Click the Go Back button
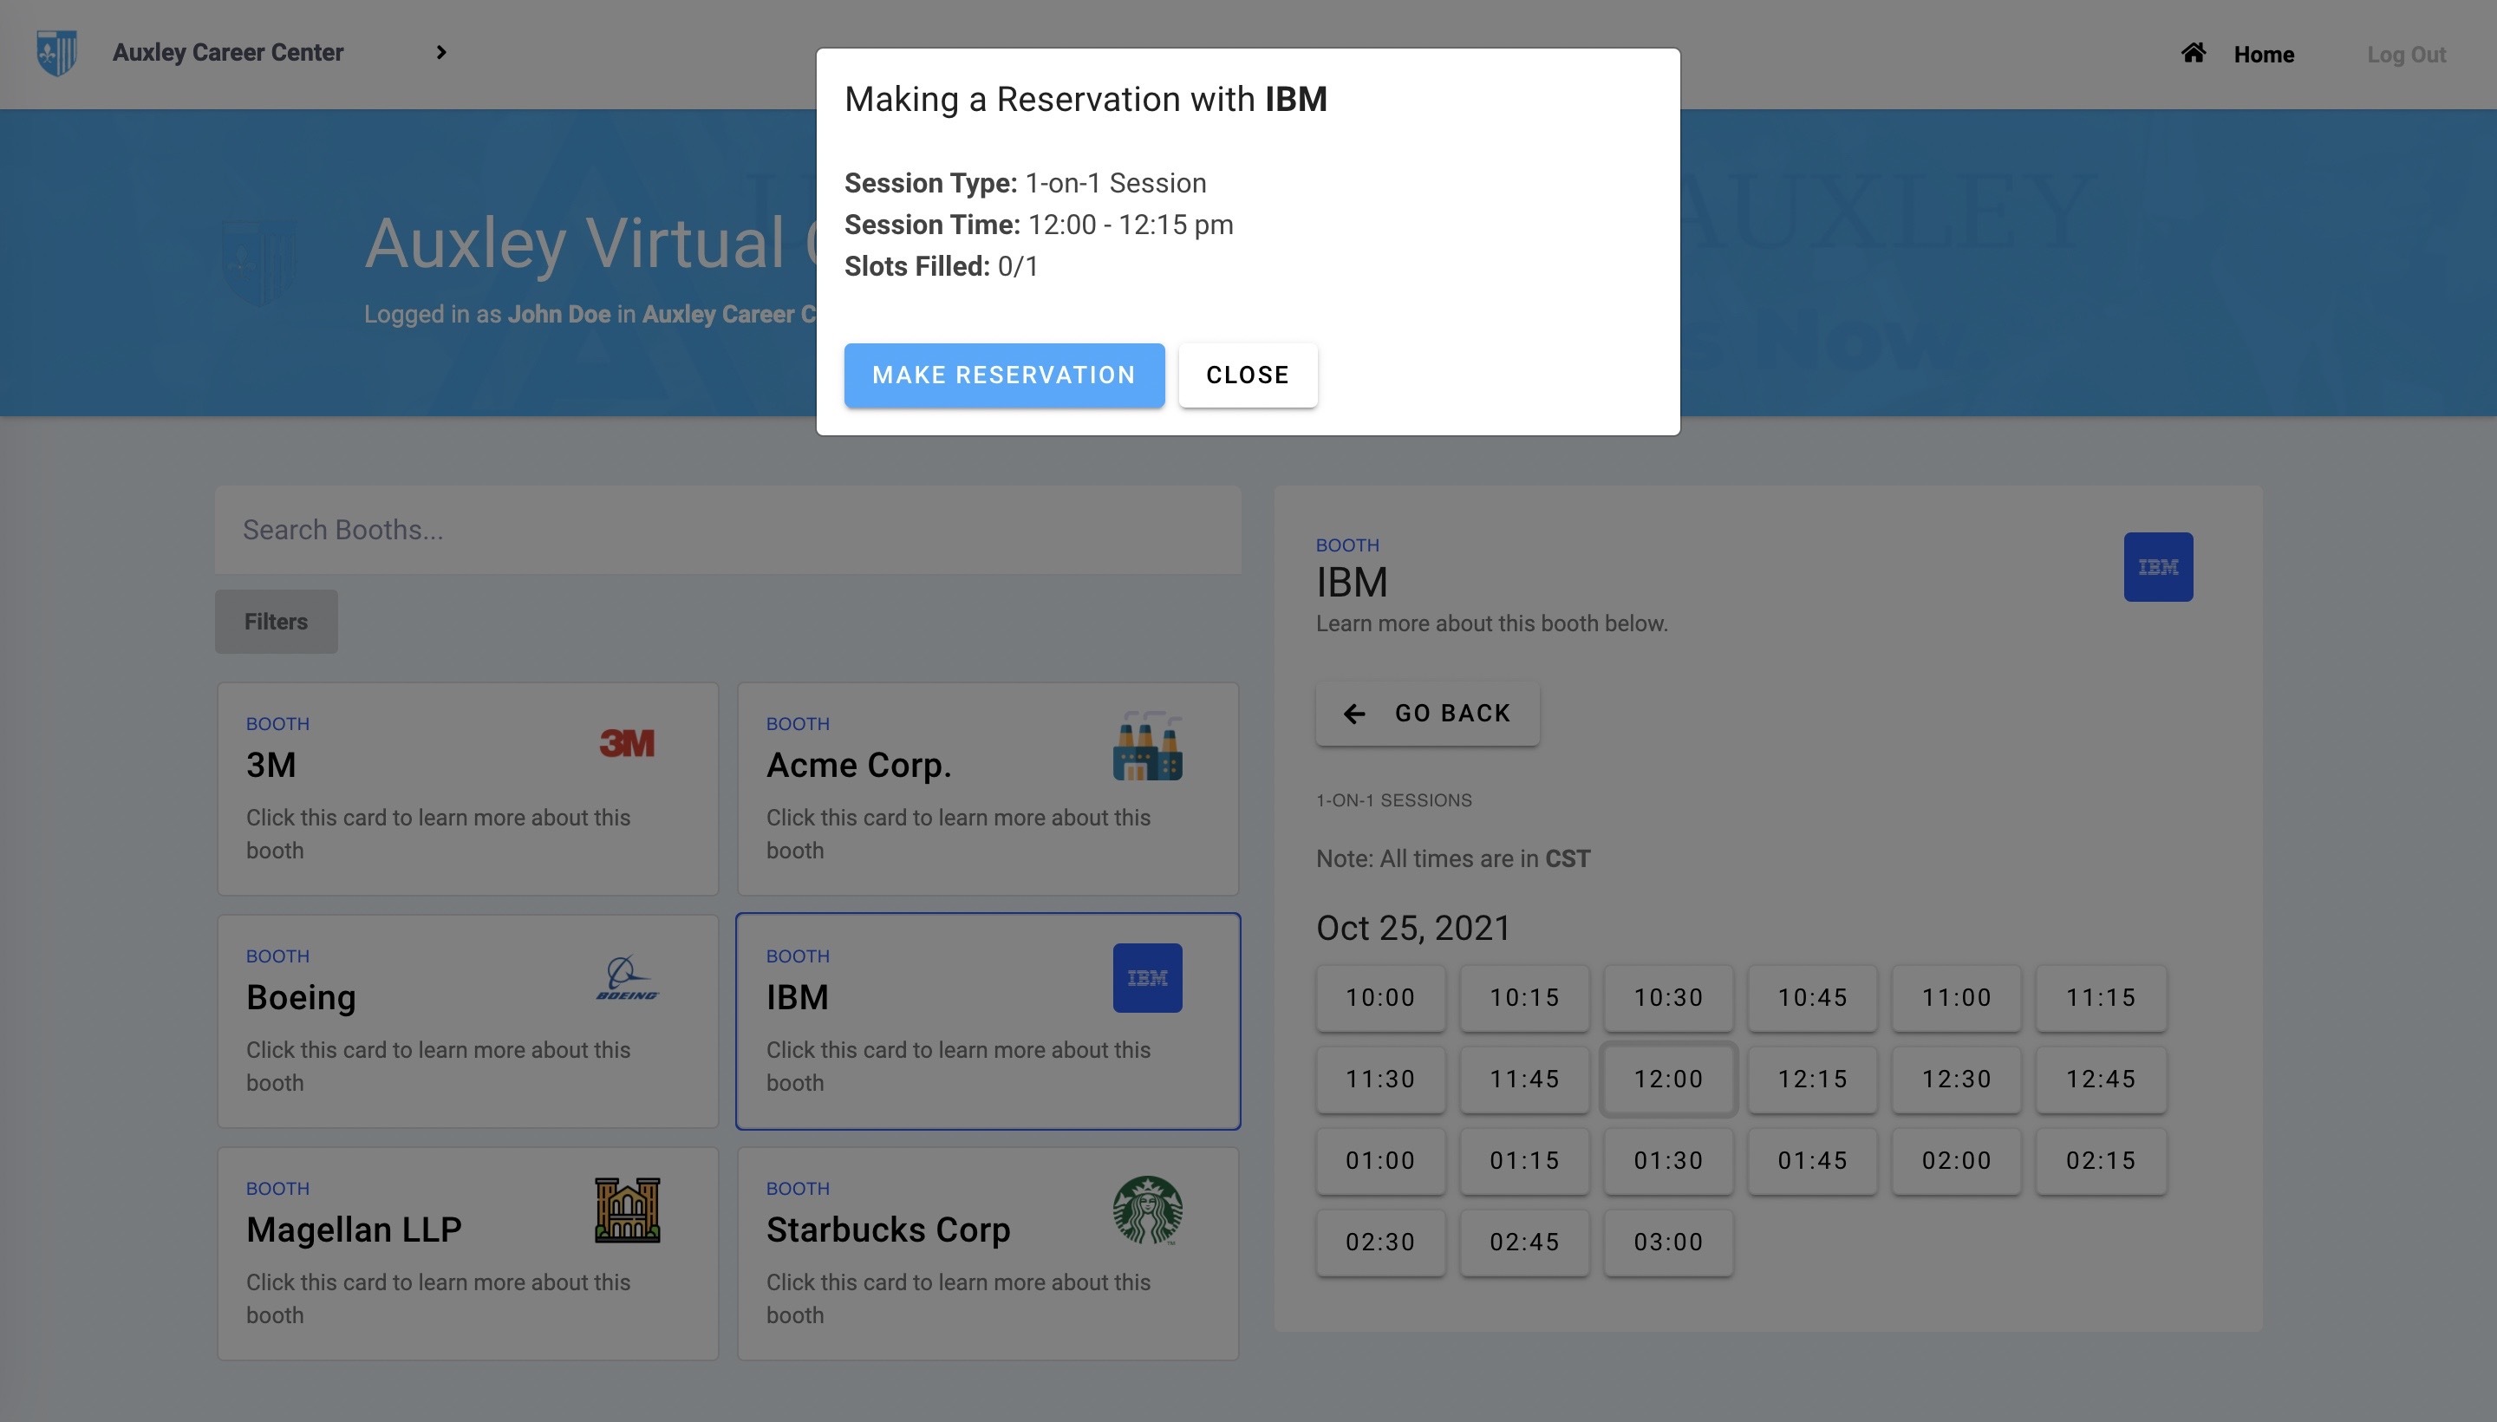Screen dimensions: 2497x1422 click(x=1428, y=714)
